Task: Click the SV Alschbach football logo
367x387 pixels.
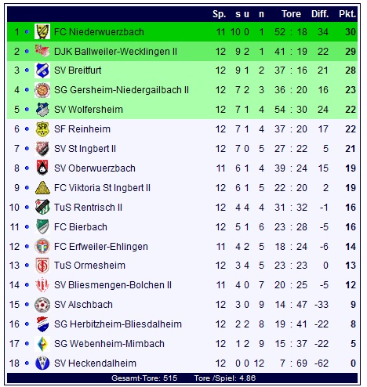Action: [x=42, y=305]
